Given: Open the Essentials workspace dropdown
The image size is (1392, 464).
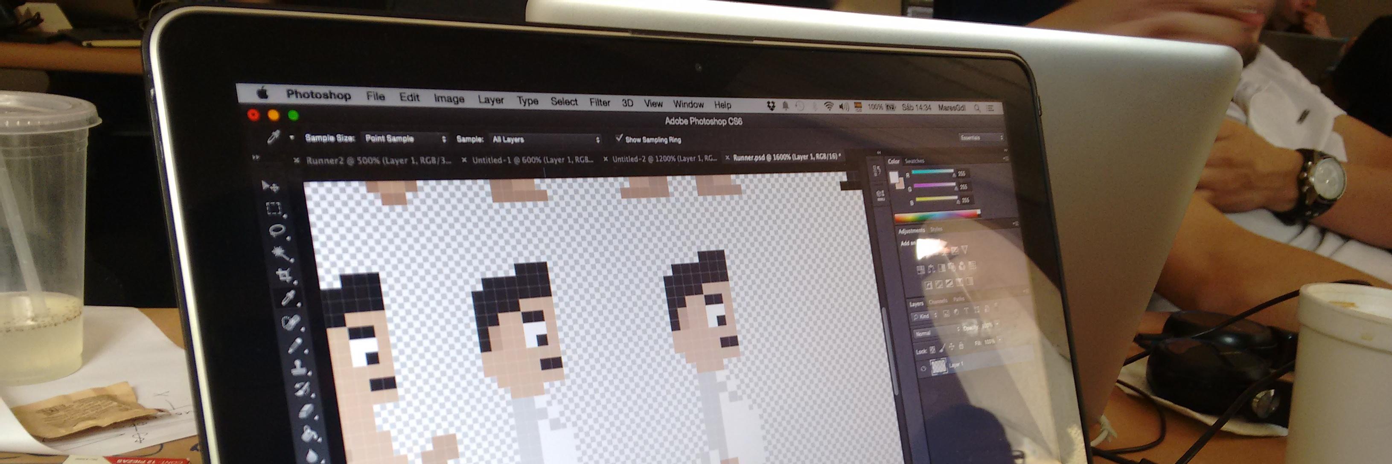Looking at the screenshot, I should point(981,138).
